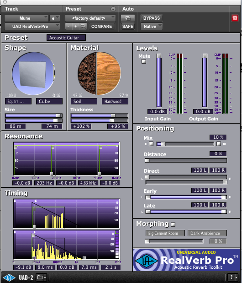Click the +102 % thickness field
The image size is (242, 283).
(x=81, y=126)
